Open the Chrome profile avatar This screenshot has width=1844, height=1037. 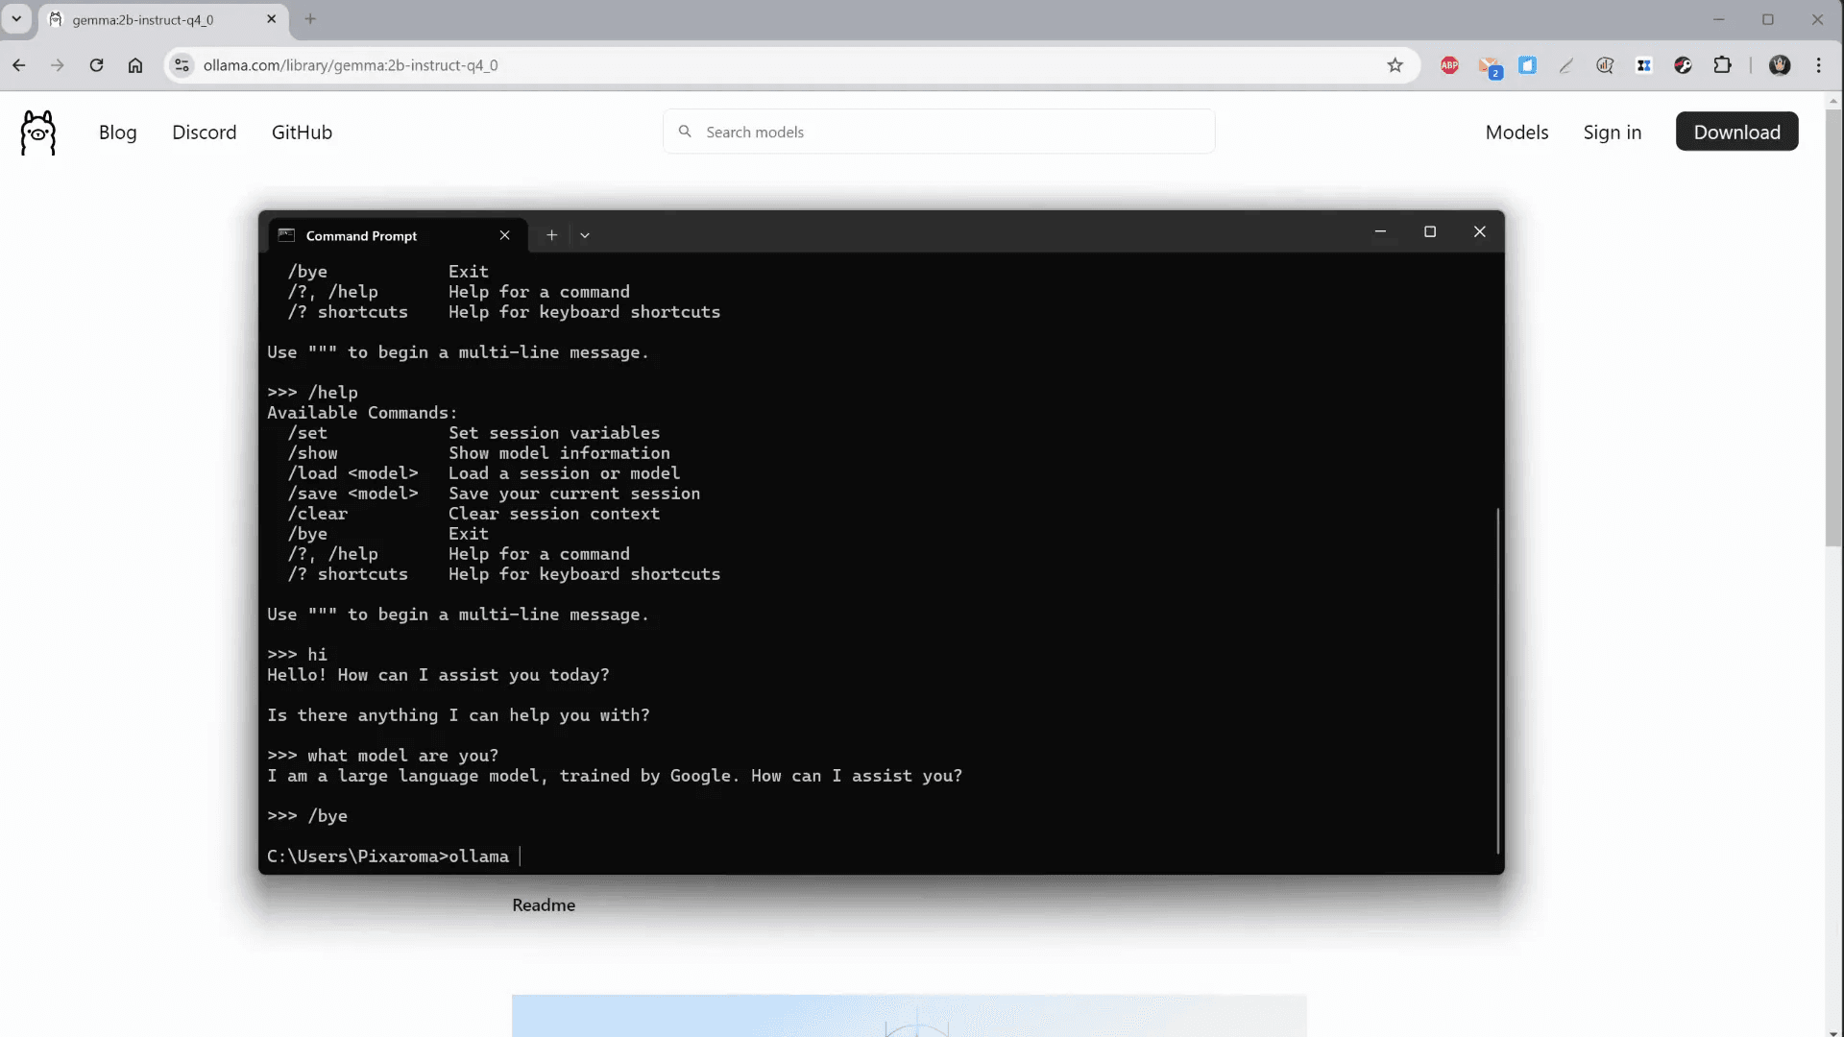point(1779,65)
